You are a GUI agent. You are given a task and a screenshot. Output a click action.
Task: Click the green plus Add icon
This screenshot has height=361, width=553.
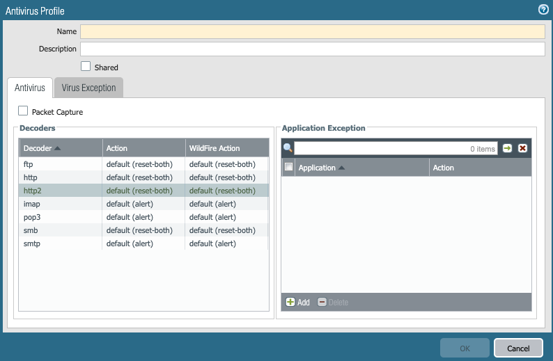click(290, 302)
